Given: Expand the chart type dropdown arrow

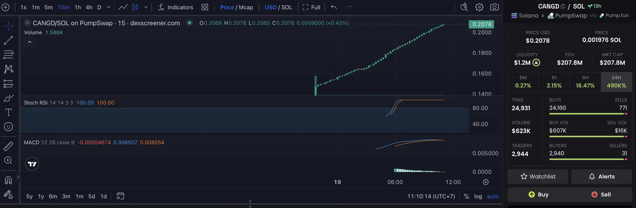Looking at the screenshot, I should (146, 7).
